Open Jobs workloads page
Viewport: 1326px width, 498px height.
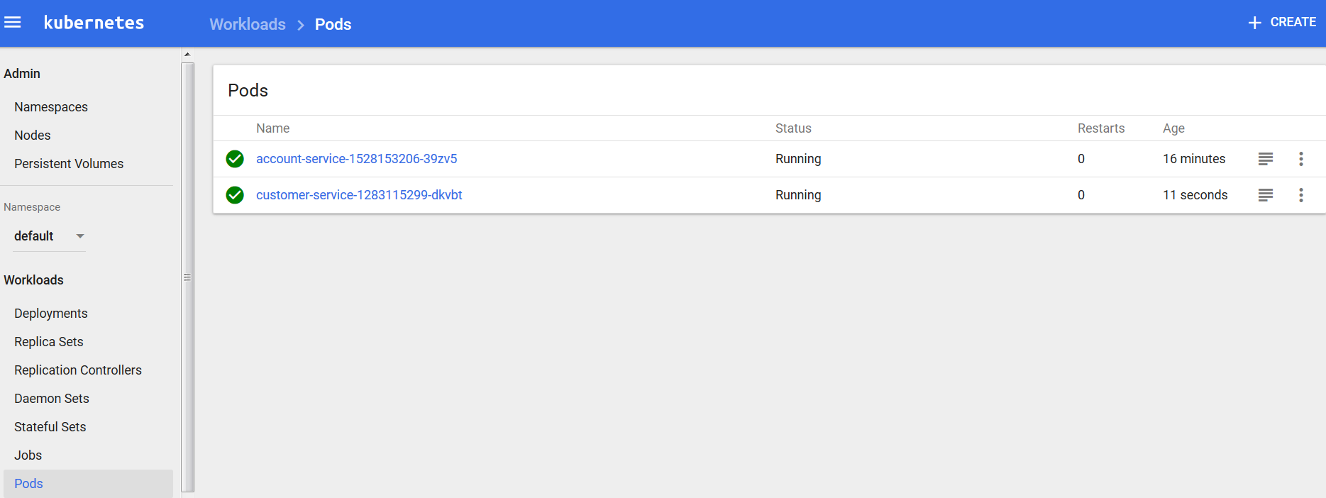(28, 455)
